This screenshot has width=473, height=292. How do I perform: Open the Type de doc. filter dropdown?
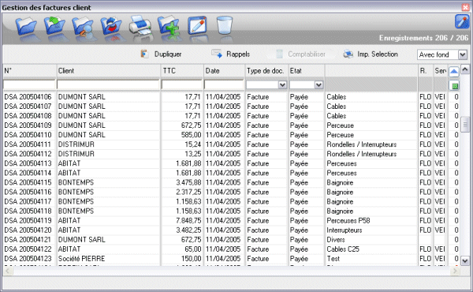[266, 85]
